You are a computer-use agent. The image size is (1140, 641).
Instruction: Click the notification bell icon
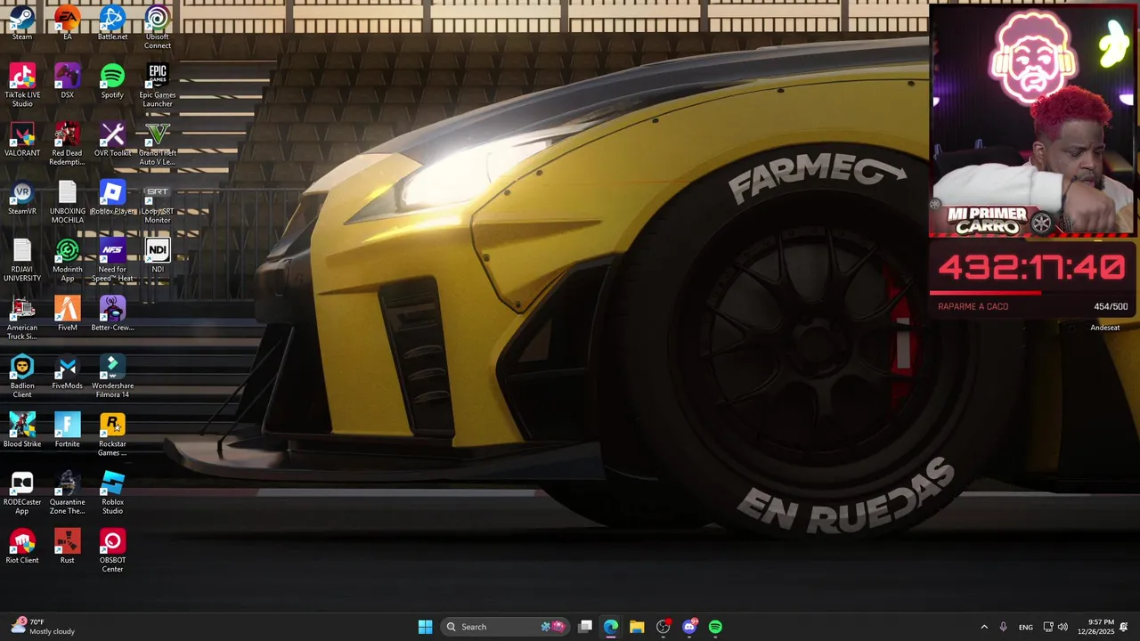(x=1124, y=627)
